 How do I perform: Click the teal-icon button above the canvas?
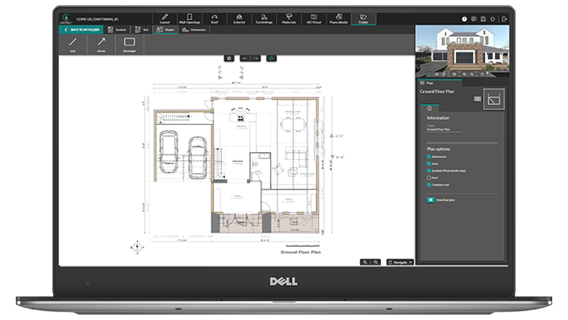click(x=271, y=58)
